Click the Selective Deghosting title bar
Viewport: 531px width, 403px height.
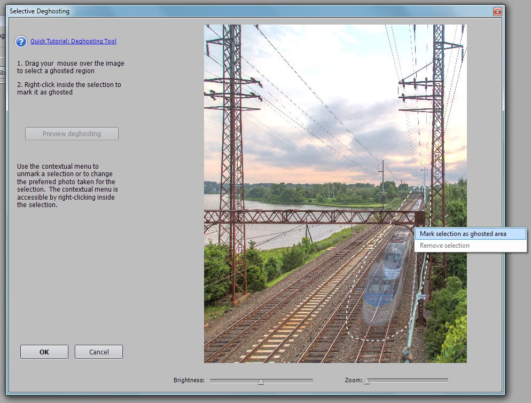coord(214,11)
